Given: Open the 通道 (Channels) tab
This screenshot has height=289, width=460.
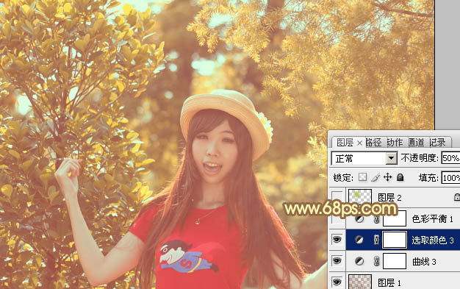Looking at the screenshot, I should coord(417,143).
